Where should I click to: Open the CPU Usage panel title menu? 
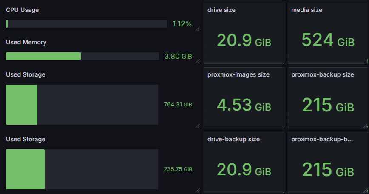tap(23, 10)
